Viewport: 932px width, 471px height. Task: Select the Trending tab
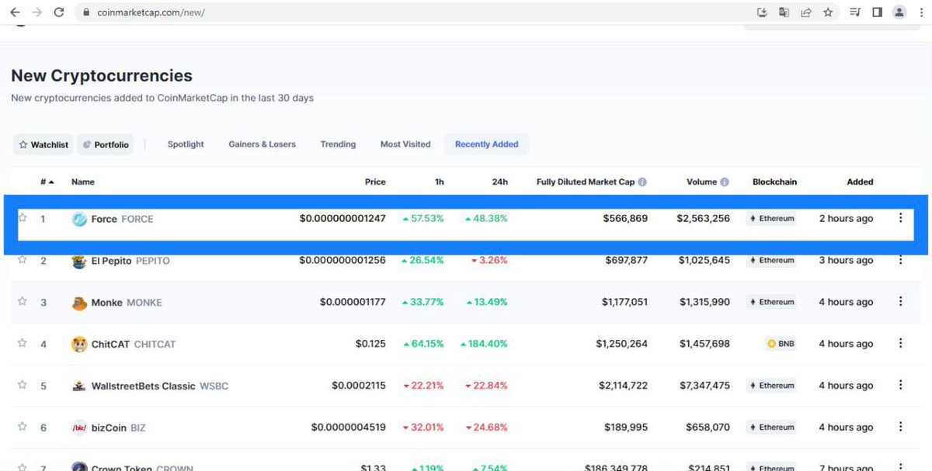[337, 144]
